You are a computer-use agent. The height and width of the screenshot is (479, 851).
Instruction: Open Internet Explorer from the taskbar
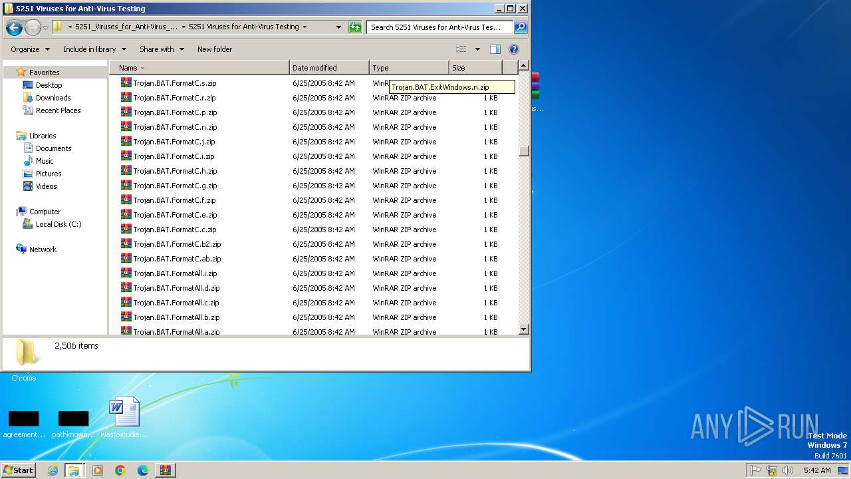53,470
